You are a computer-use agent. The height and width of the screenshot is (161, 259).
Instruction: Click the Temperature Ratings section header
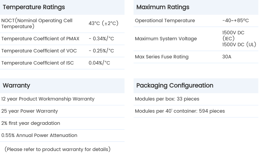[34, 7]
